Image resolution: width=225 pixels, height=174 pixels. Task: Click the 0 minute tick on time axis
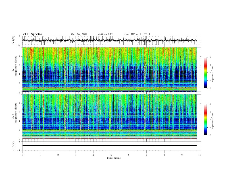pos(22,155)
